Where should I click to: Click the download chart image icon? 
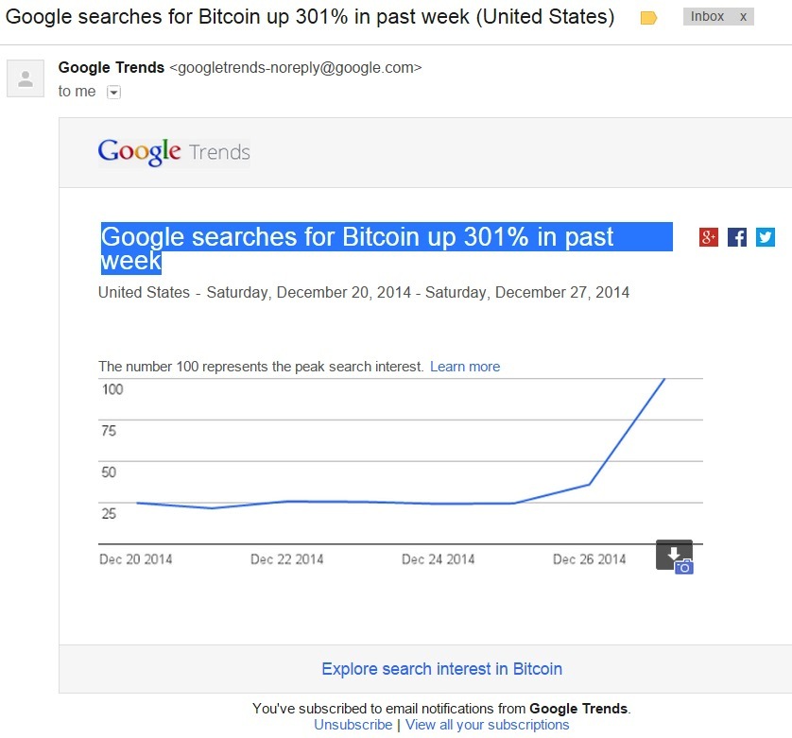pos(674,556)
